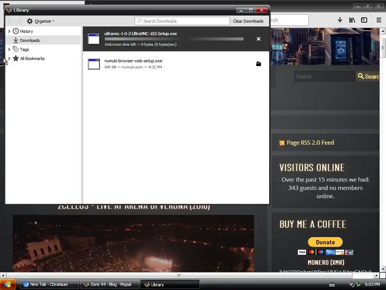Open the browser library books icon

point(352,20)
